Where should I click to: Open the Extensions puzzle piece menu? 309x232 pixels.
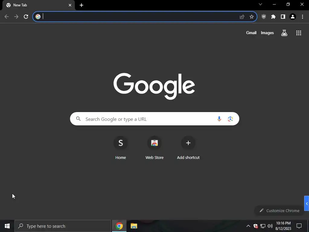273,17
